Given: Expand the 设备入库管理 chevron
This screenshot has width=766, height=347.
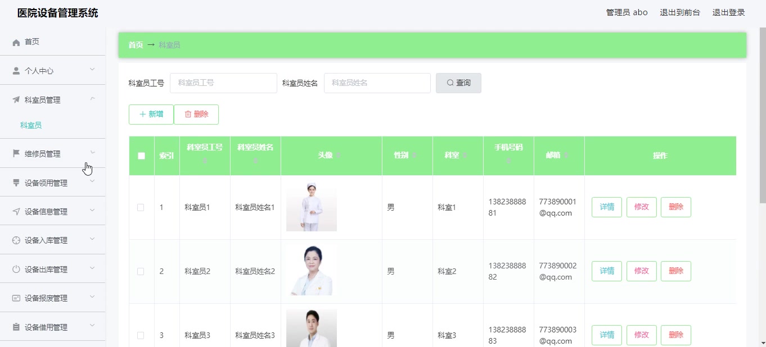Looking at the screenshot, I should tap(92, 239).
